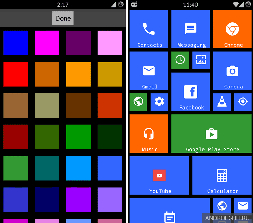
Task: Open the calendar tile at bottom
Action: coord(170,211)
